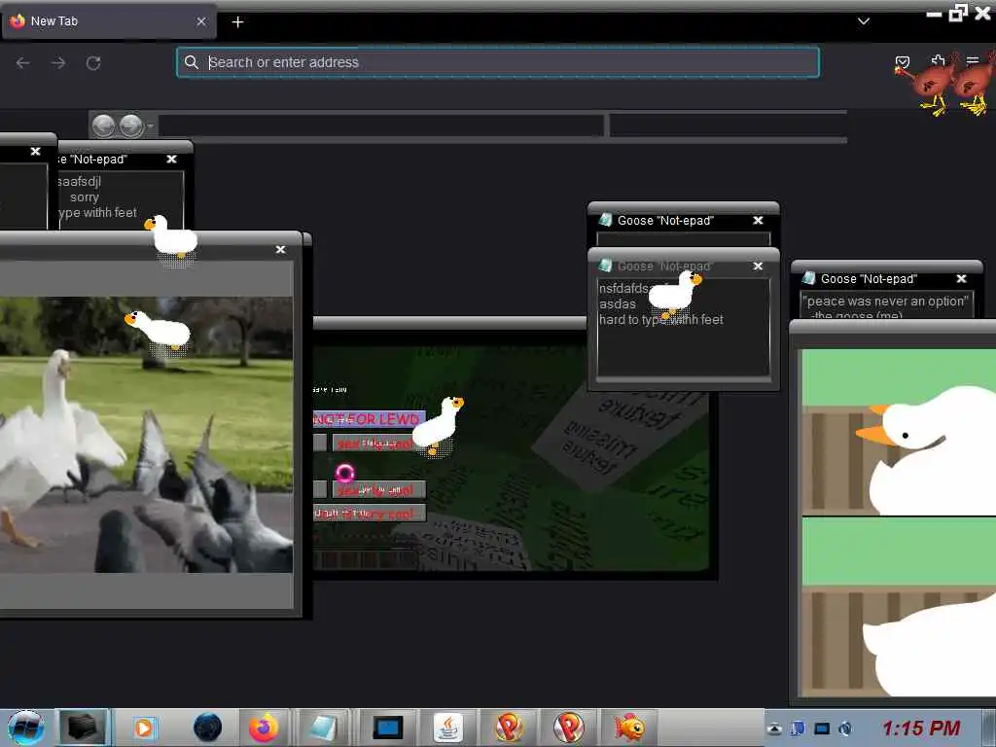Click the 'NOT FOR LEWD' banner
The height and width of the screenshot is (747, 996).
[369, 419]
